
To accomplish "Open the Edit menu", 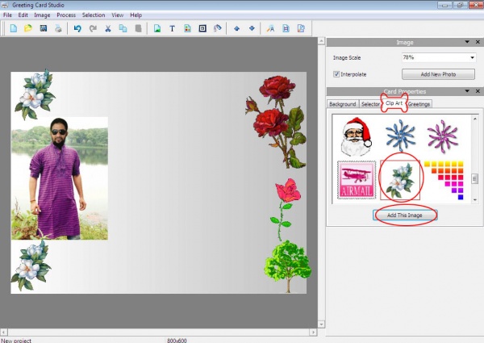I will point(23,15).
